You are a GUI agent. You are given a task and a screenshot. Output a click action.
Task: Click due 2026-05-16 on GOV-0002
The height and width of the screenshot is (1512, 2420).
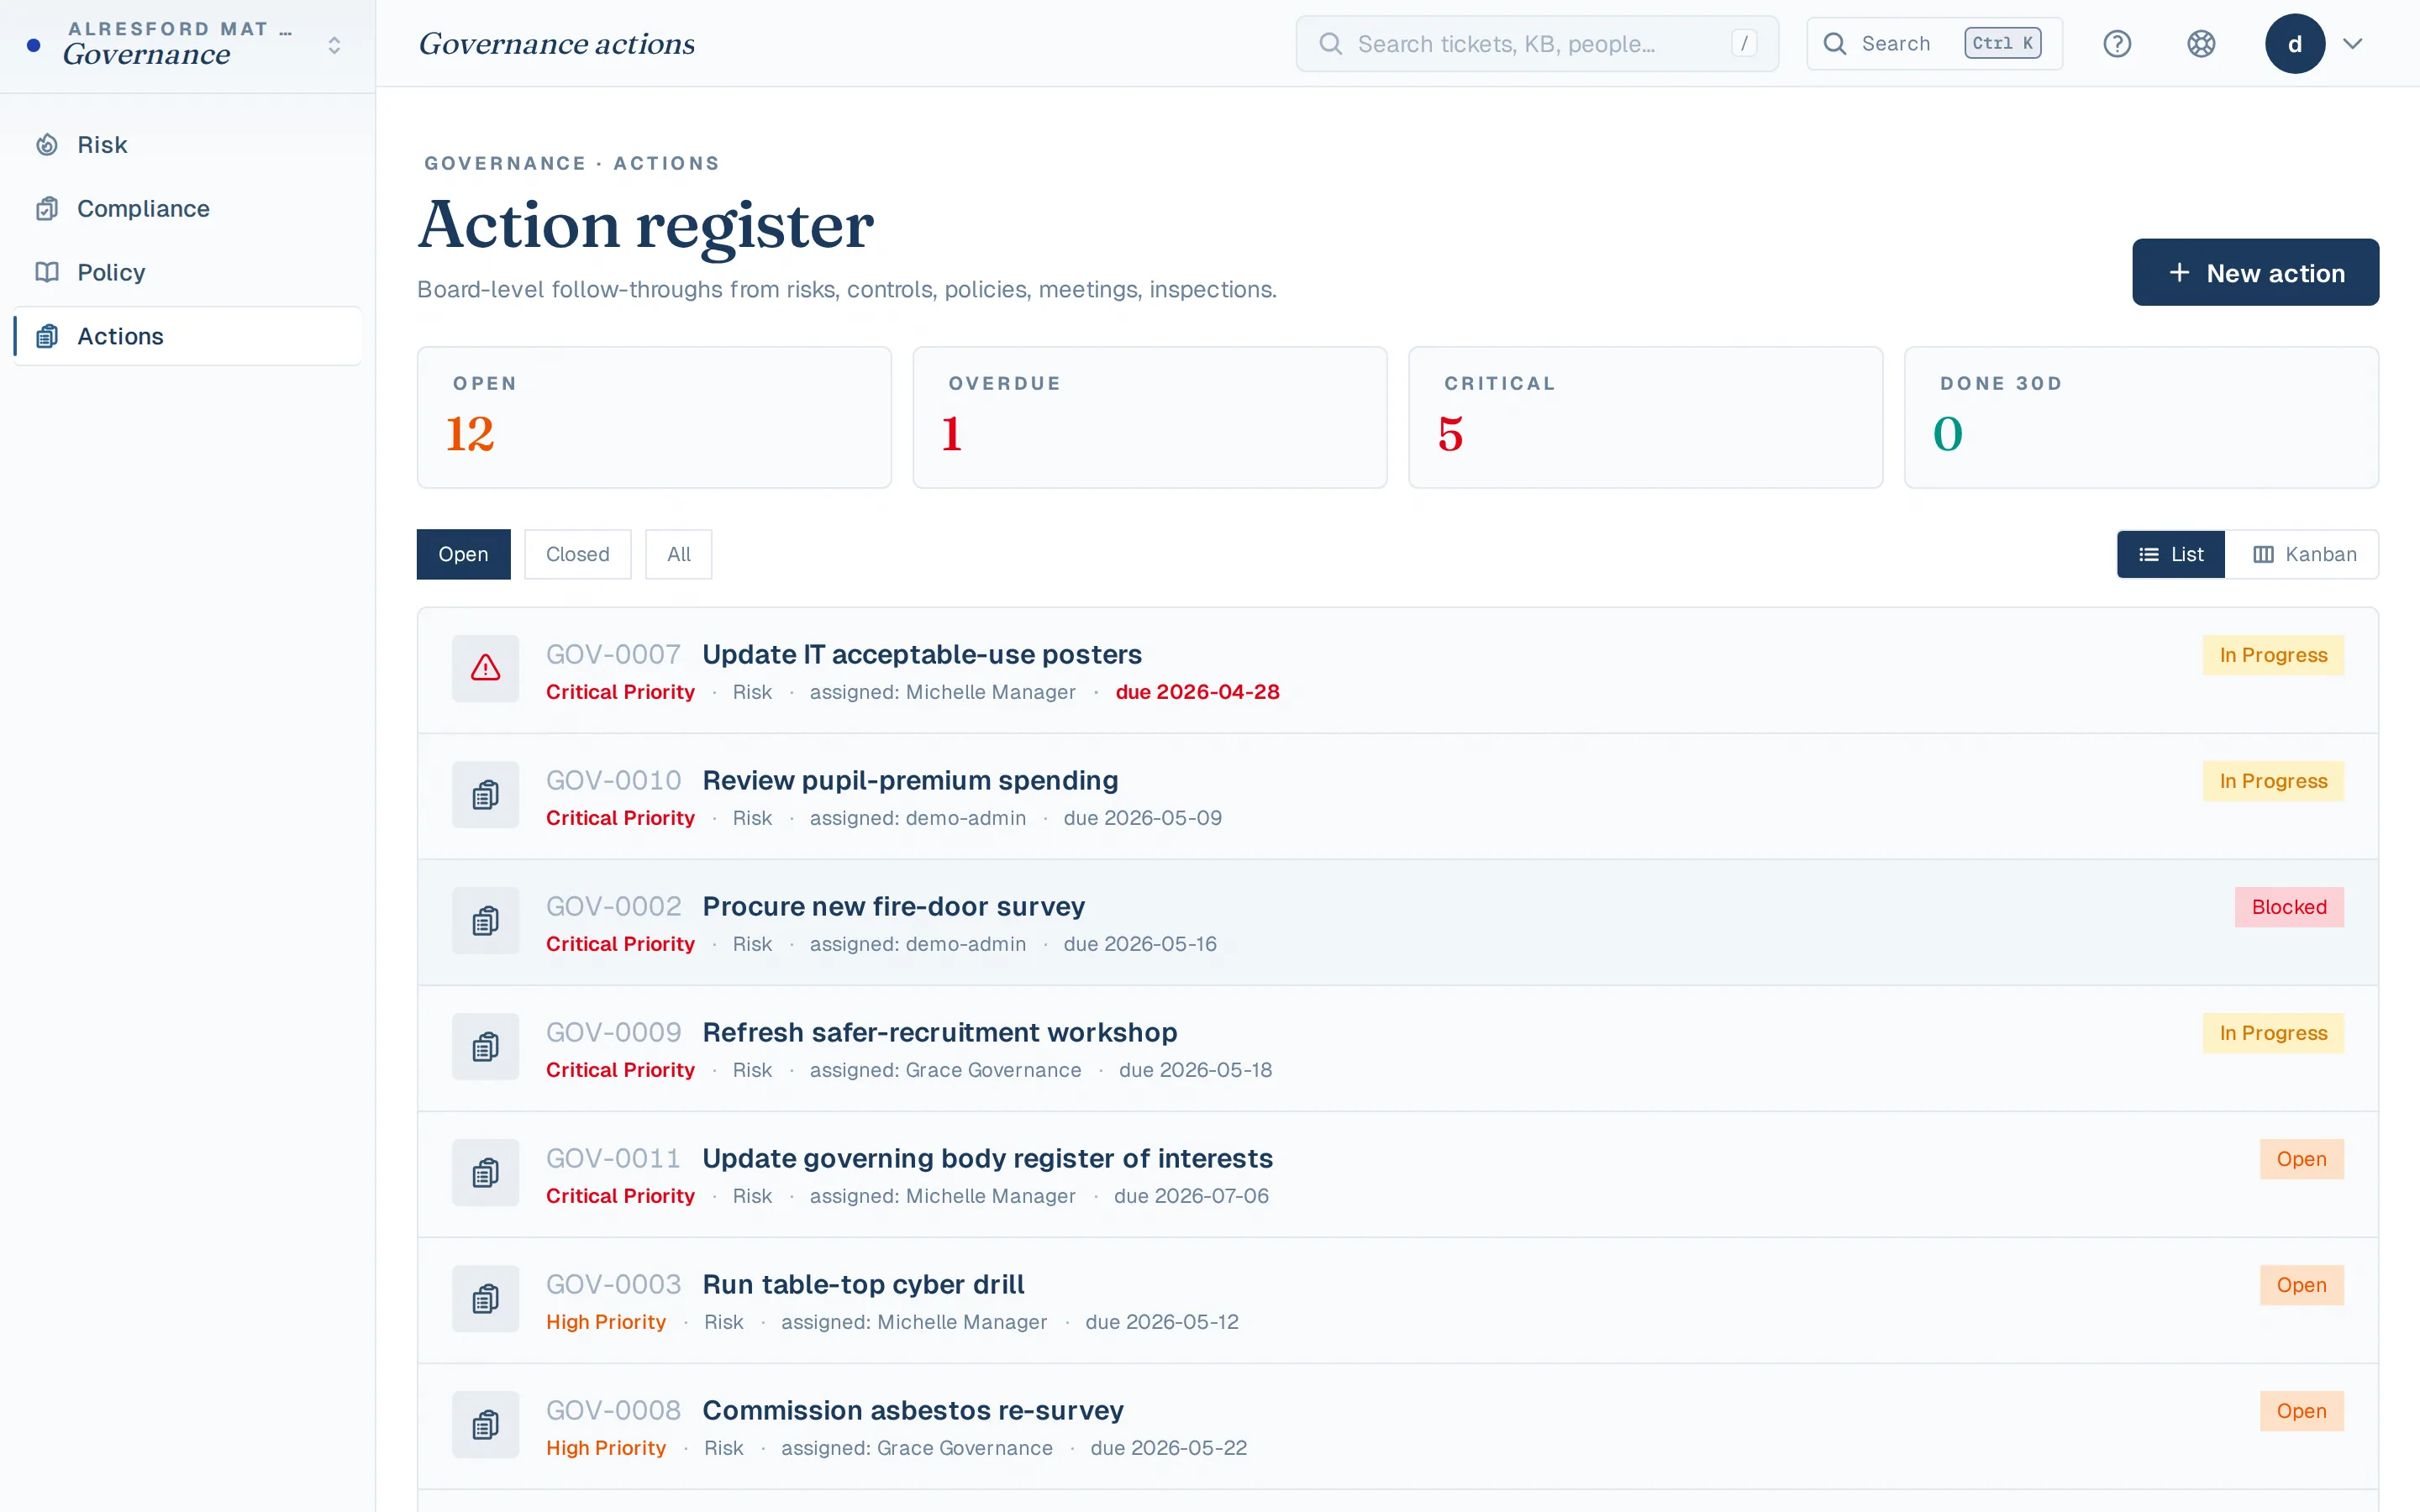[x=1140, y=944]
